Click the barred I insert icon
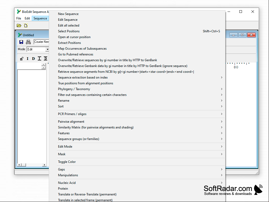 coord(39,59)
